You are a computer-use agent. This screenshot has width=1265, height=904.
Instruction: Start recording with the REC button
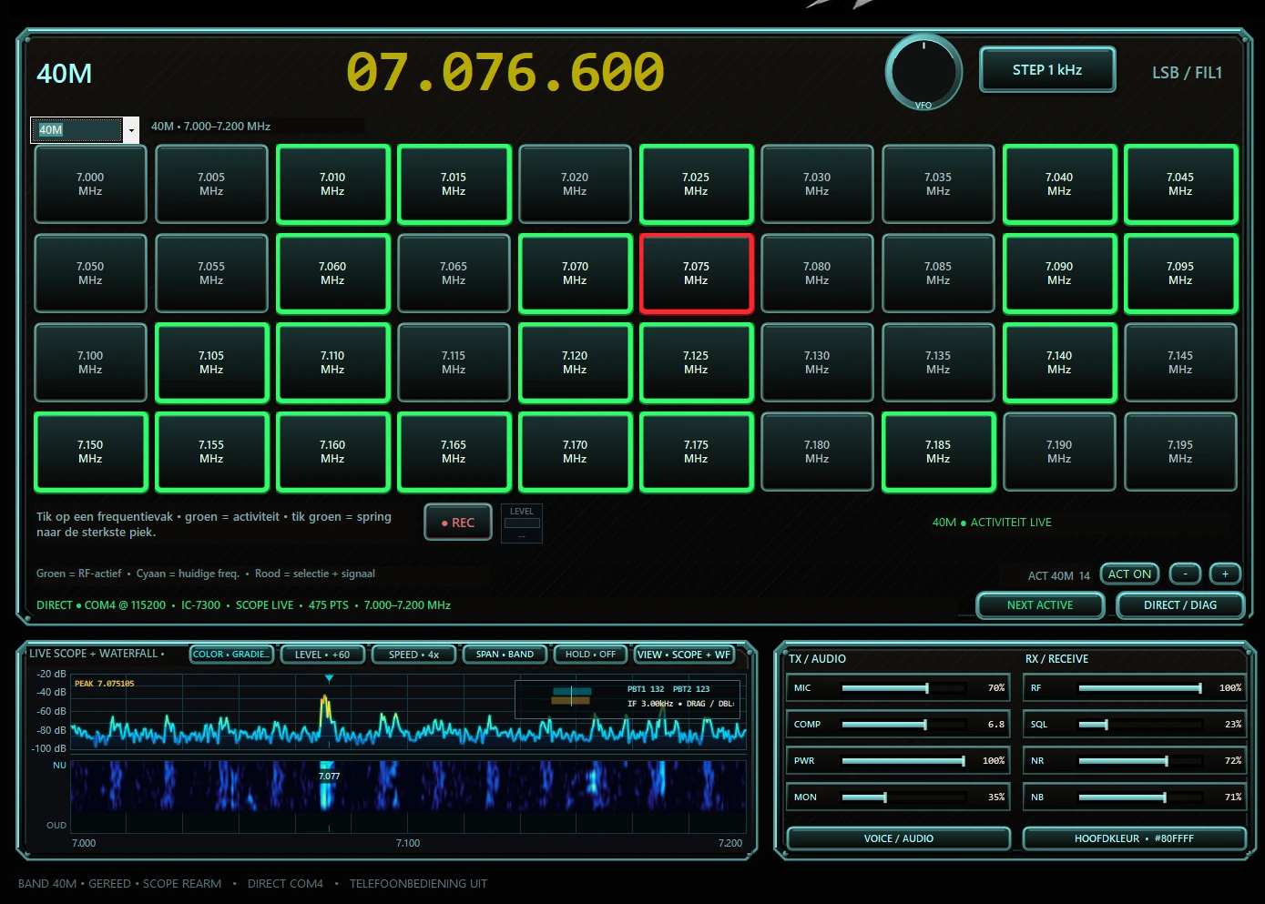pos(458,523)
